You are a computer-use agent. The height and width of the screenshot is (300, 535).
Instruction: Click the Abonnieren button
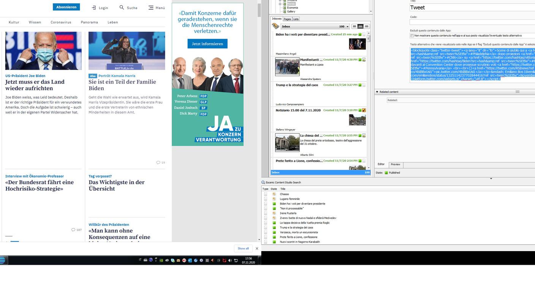pyautogui.click(x=66, y=7)
